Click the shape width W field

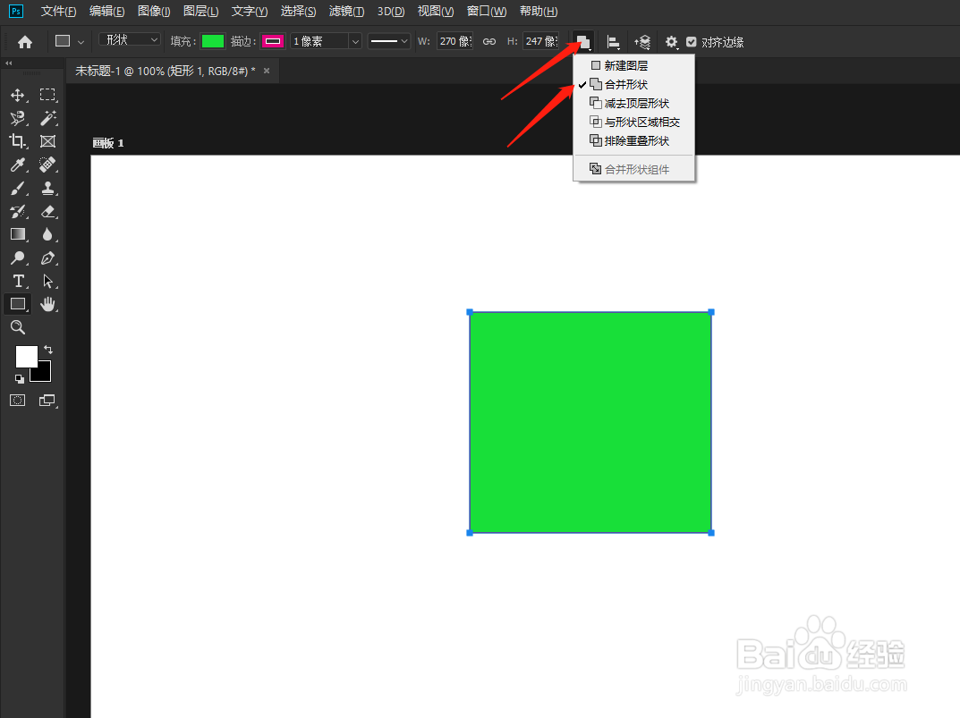point(455,42)
